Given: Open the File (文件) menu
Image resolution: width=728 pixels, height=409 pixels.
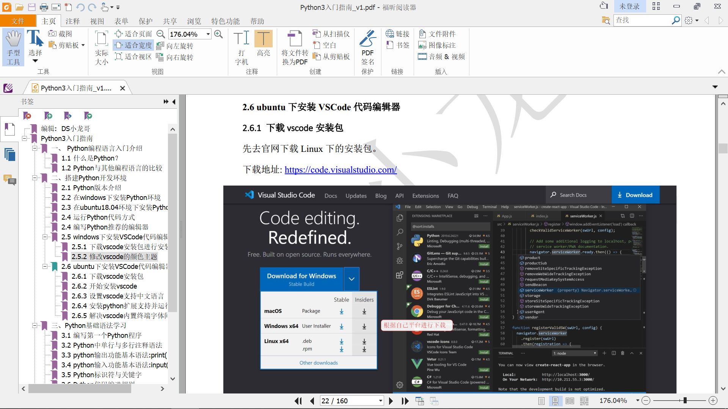Looking at the screenshot, I should click(18, 21).
